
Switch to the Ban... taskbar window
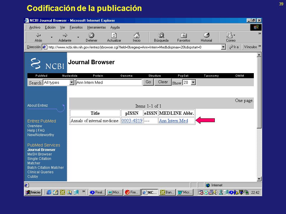coord(167,192)
